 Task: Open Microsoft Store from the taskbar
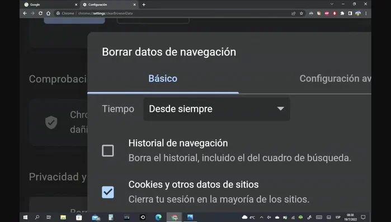[79, 218]
